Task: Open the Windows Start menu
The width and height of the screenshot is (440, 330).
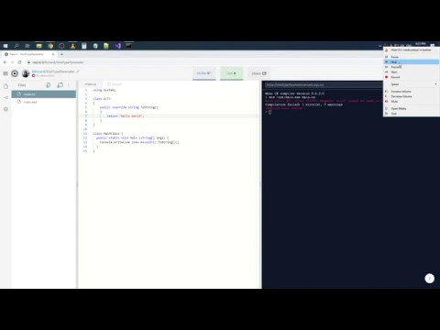Action: pyautogui.click(x=5, y=46)
